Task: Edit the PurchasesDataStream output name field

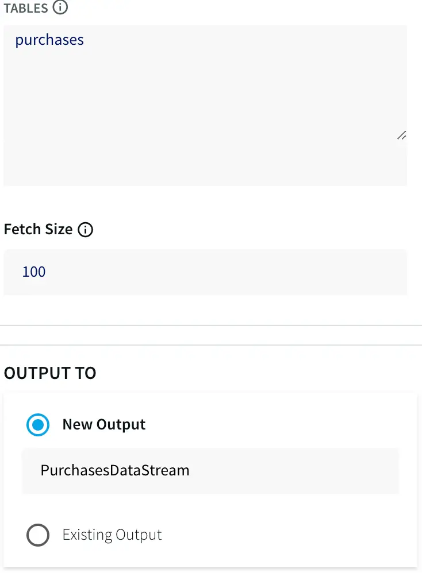Action: coord(210,471)
